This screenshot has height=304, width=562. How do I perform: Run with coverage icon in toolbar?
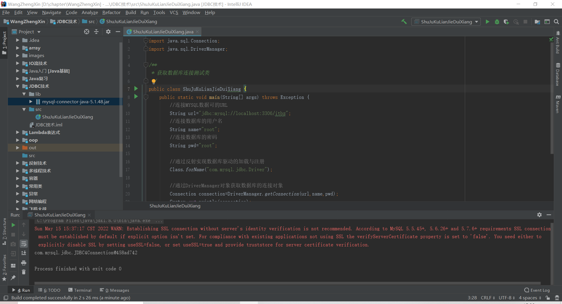coord(506,22)
